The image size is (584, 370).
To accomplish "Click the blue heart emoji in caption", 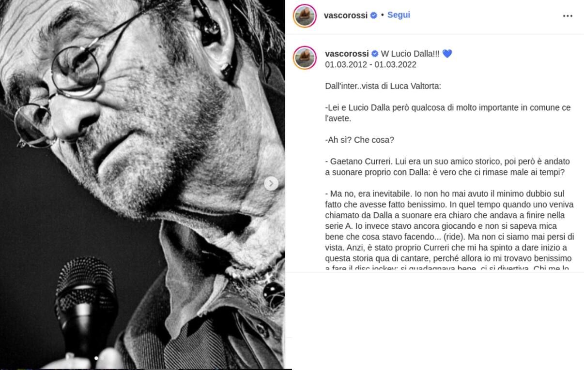I will (x=447, y=54).
